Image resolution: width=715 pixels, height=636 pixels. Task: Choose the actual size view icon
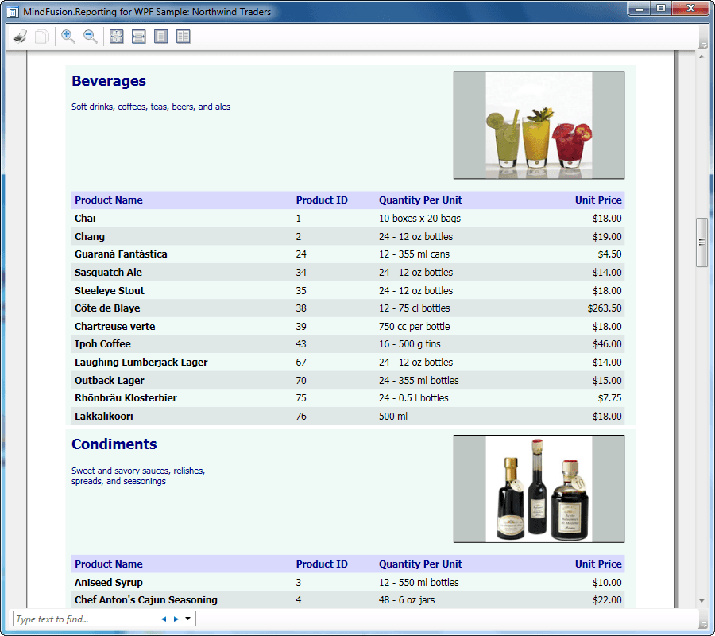[x=116, y=37]
